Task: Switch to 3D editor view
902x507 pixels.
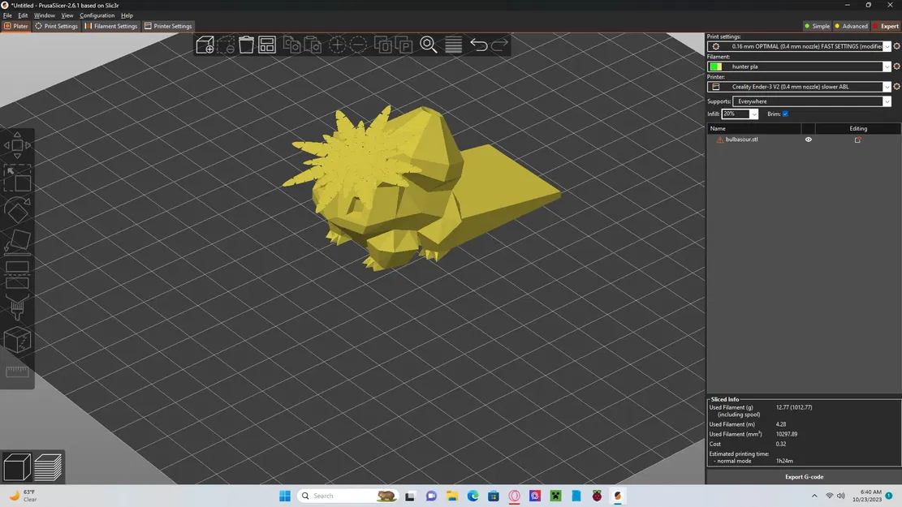Action: click(17, 466)
